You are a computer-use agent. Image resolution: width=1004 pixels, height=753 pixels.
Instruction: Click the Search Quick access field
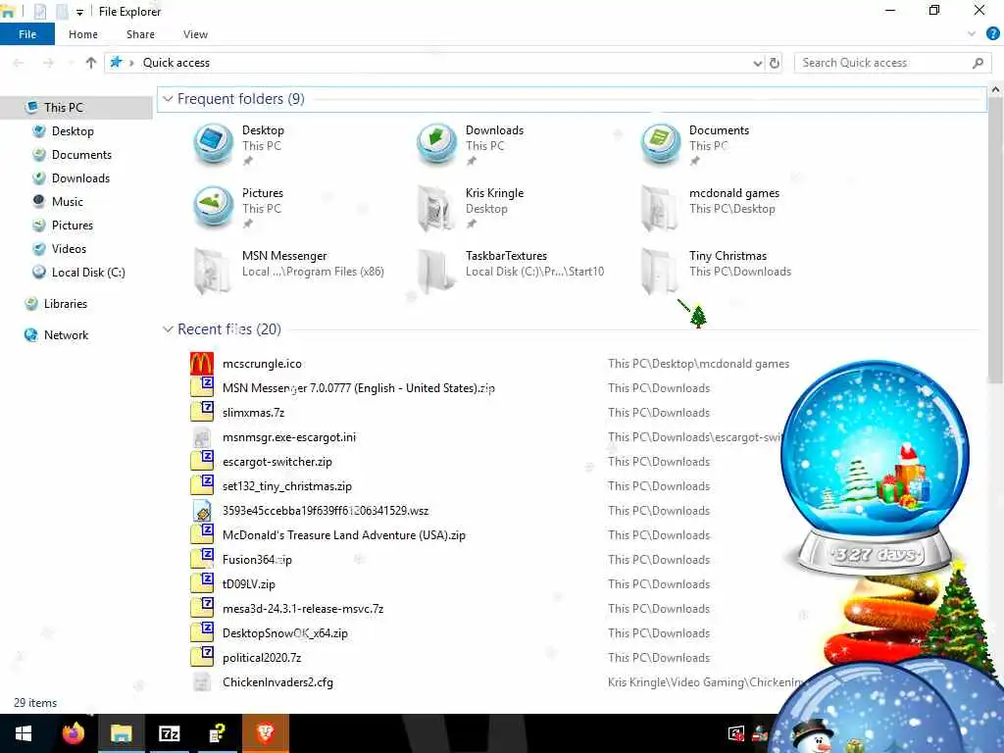(892, 63)
